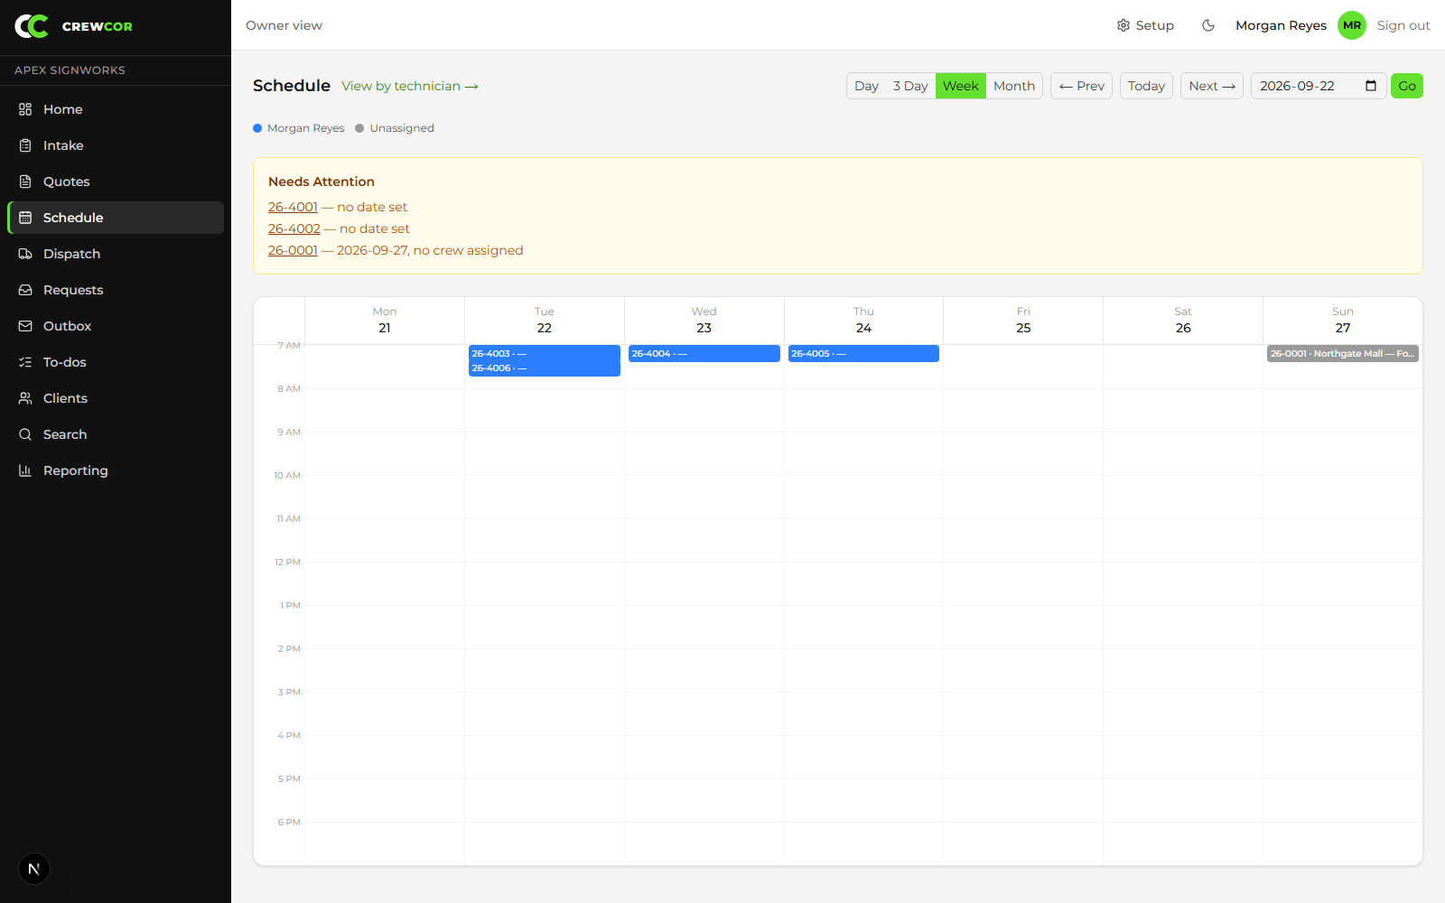The height and width of the screenshot is (903, 1445).
Task: Open calendar event 26-4005 on Thursday
Action: (x=863, y=353)
